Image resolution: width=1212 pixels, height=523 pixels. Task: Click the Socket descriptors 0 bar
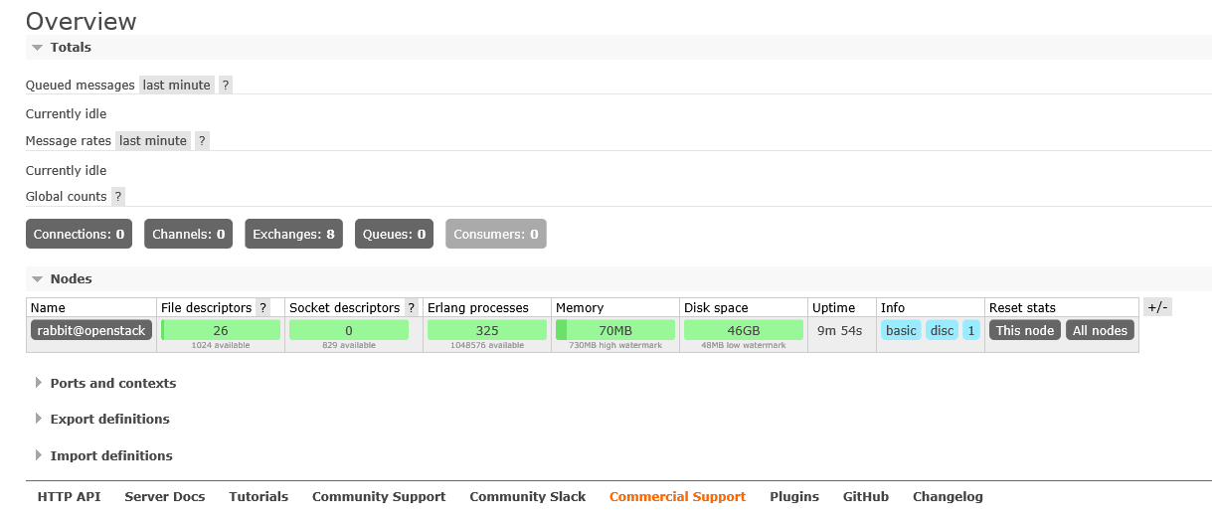point(349,330)
